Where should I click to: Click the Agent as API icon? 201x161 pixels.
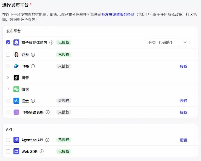16,140
